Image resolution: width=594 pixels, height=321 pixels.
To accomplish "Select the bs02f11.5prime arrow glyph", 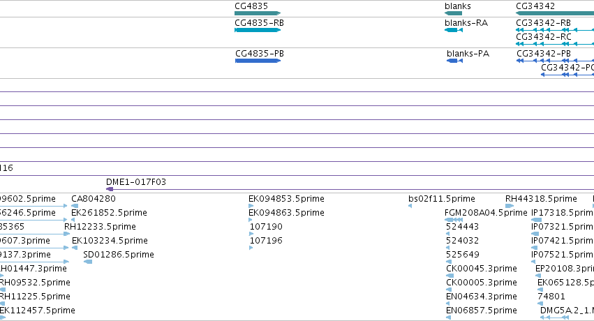I will pyautogui.click(x=410, y=206).
